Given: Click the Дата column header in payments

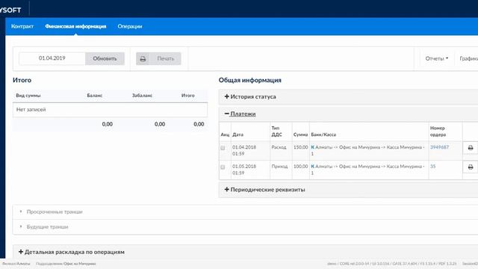Looking at the screenshot, I should (x=238, y=134).
